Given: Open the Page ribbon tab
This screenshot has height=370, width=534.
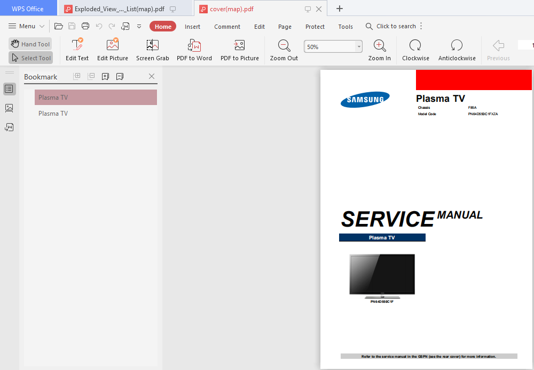Looking at the screenshot, I should pyautogui.click(x=285, y=27).
